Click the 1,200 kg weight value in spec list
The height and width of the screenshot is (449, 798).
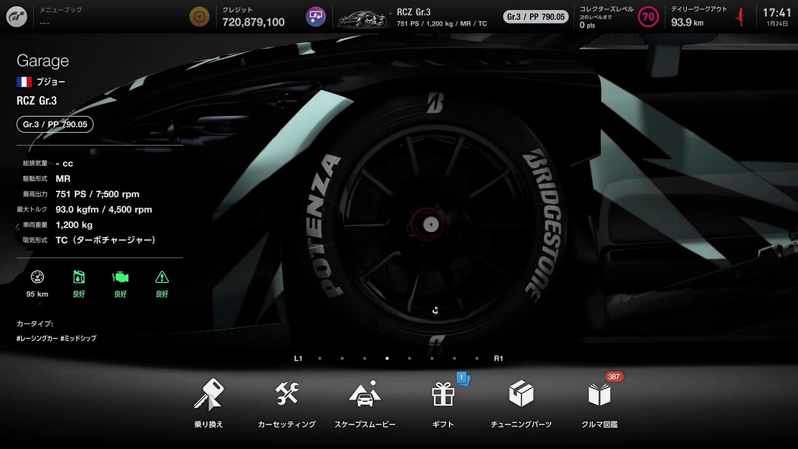coord(74,224)
